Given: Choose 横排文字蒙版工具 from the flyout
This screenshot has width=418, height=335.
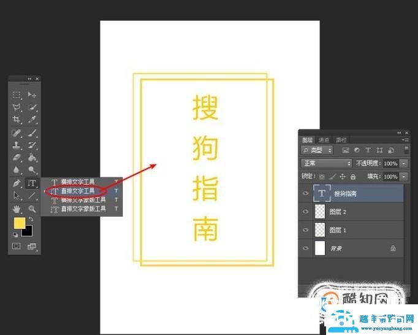Looking at the screenshot, I should (x=83, y=199).
